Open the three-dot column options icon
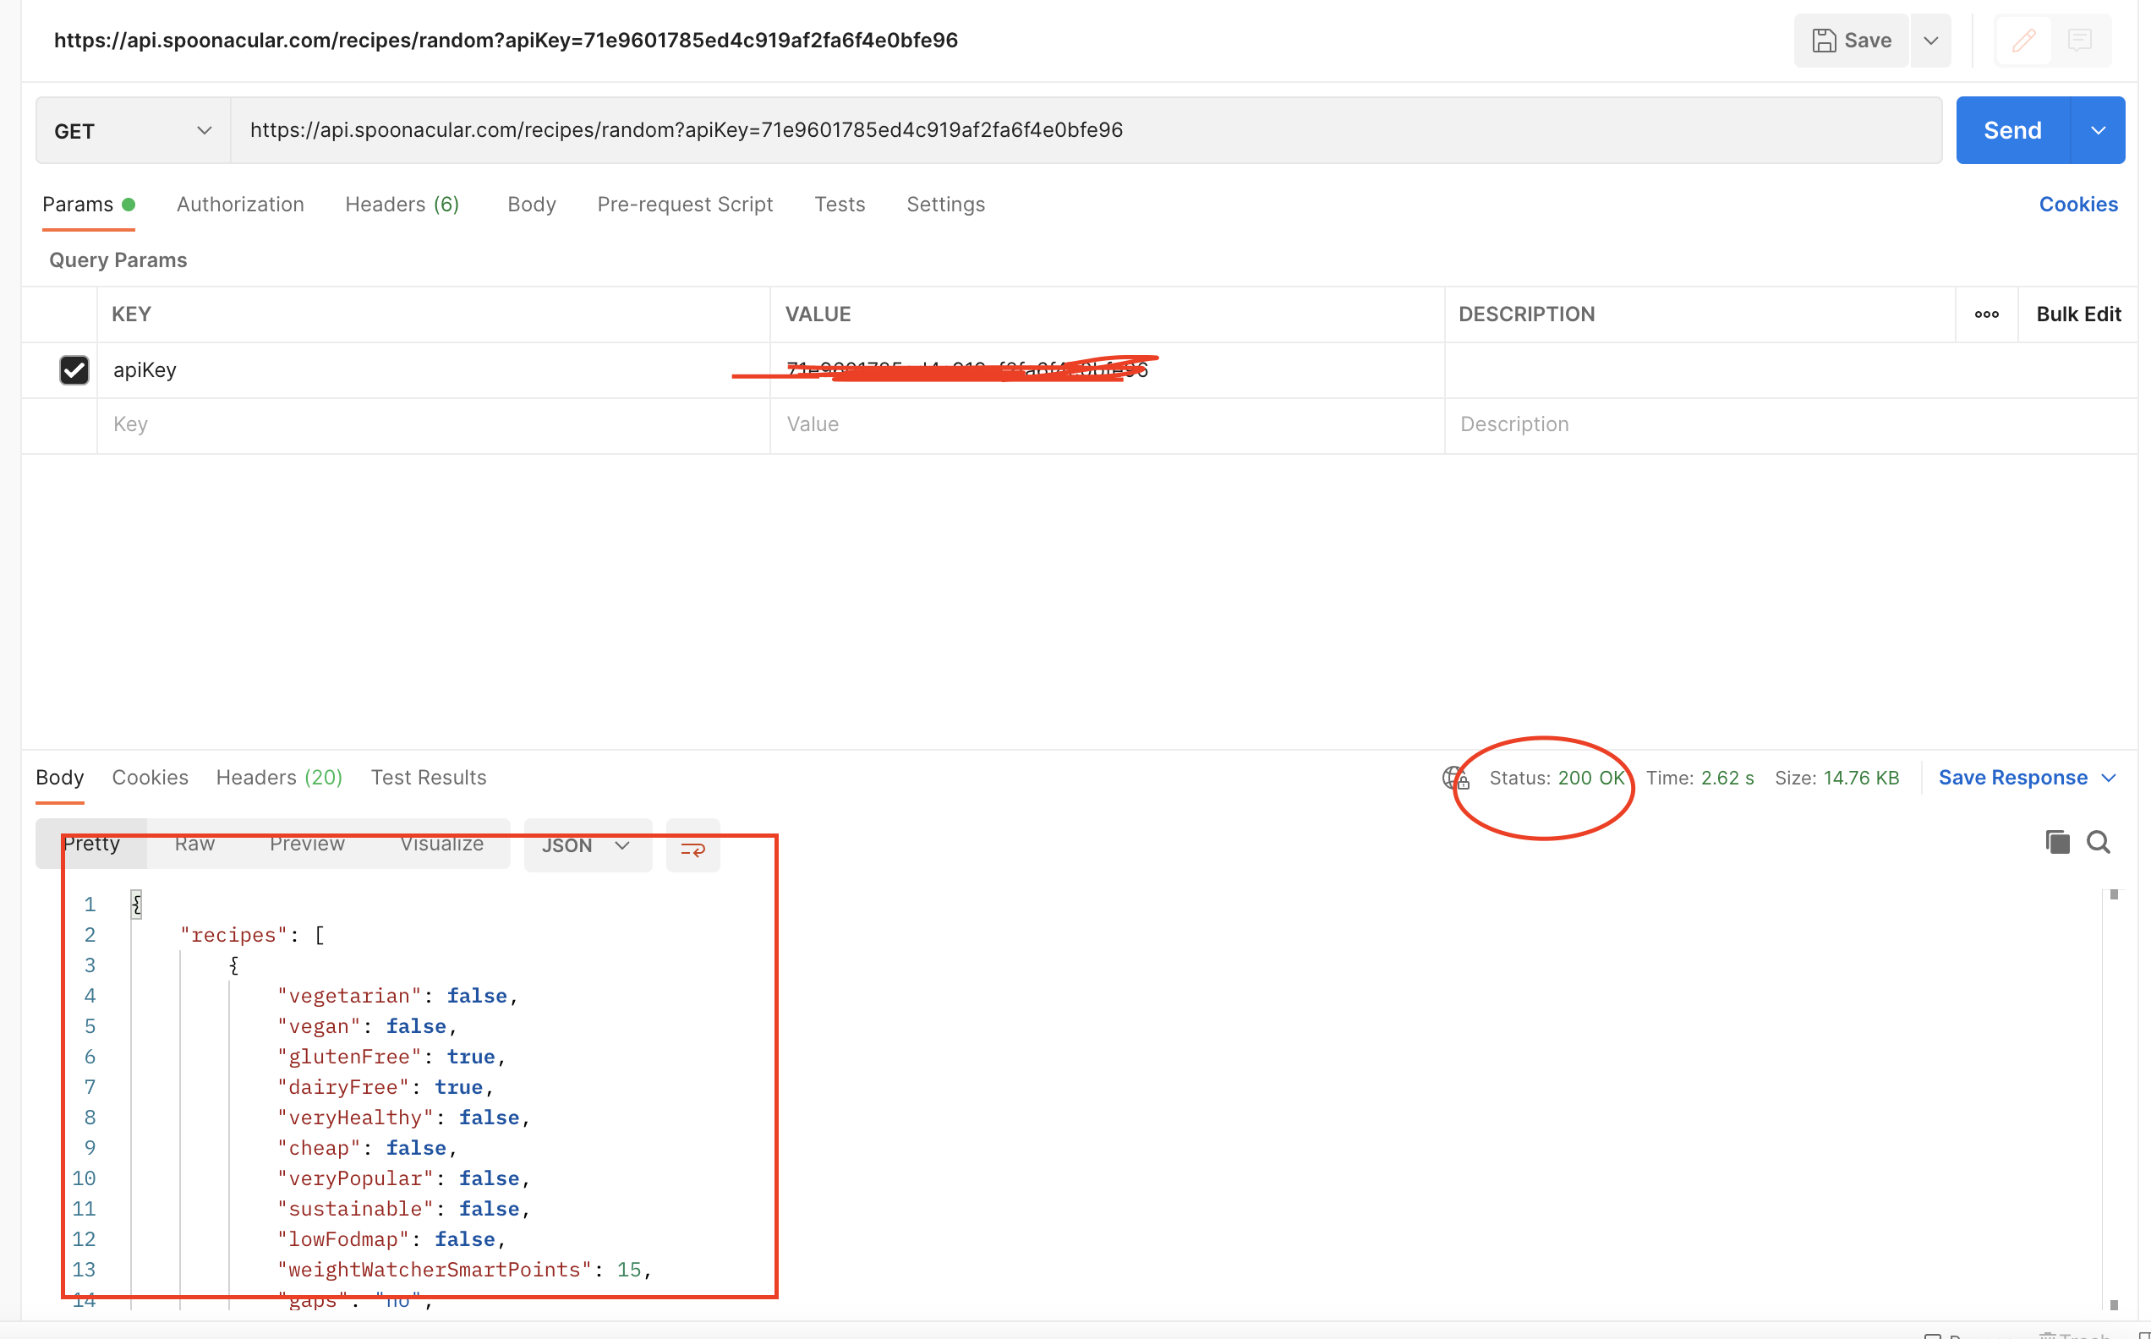 (1986, 314)
